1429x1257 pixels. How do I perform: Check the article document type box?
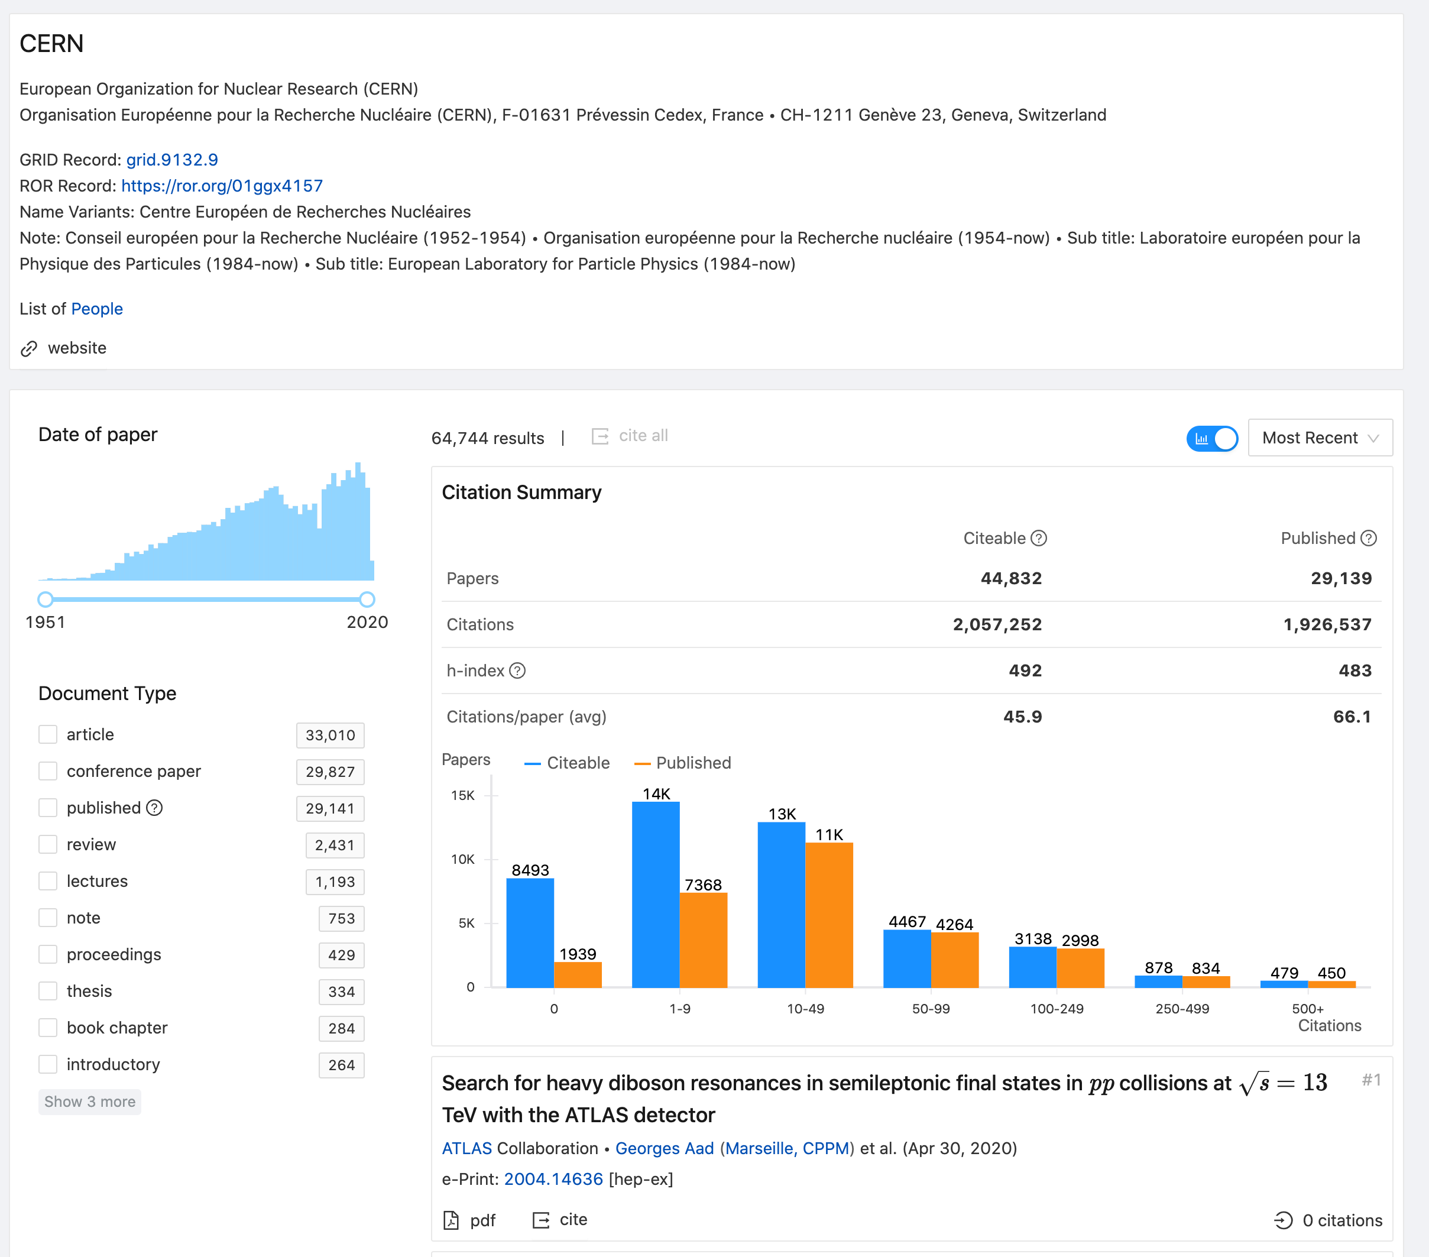pyautogui.click(x=47, y=735)
